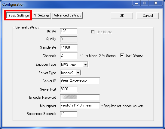This screenshot has width=165, height=129.
Task: Enable the Use bitrate checkbox
Action: (93, 32)
